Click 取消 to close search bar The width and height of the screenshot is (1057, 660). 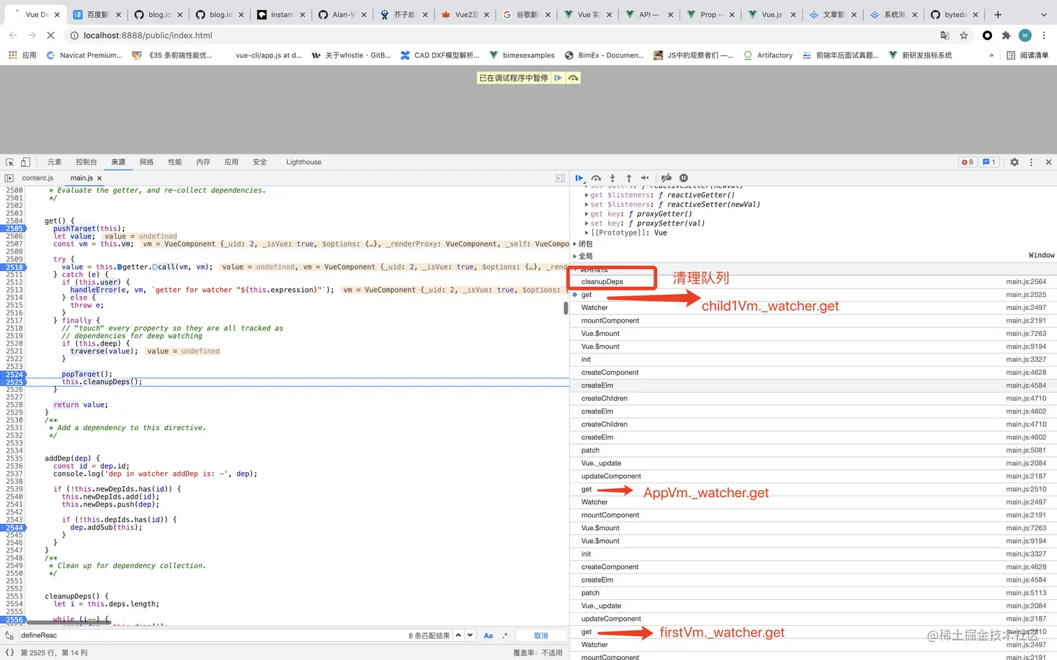[540, 636]
